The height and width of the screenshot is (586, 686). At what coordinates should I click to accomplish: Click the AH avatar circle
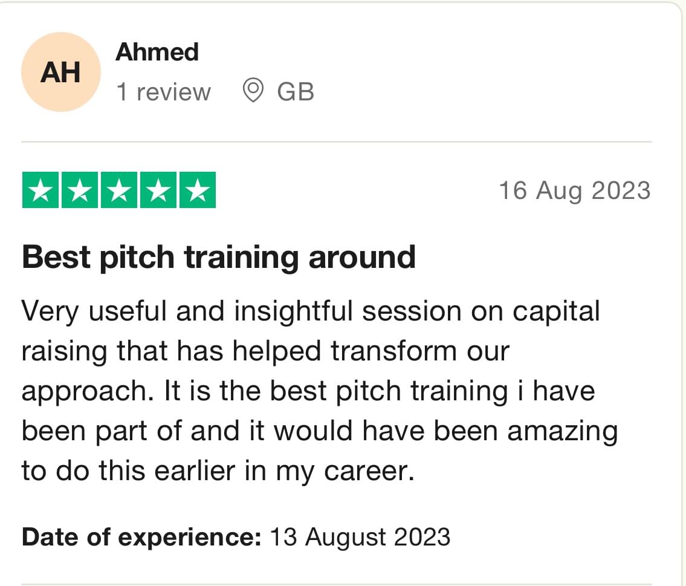pos(61,72)
